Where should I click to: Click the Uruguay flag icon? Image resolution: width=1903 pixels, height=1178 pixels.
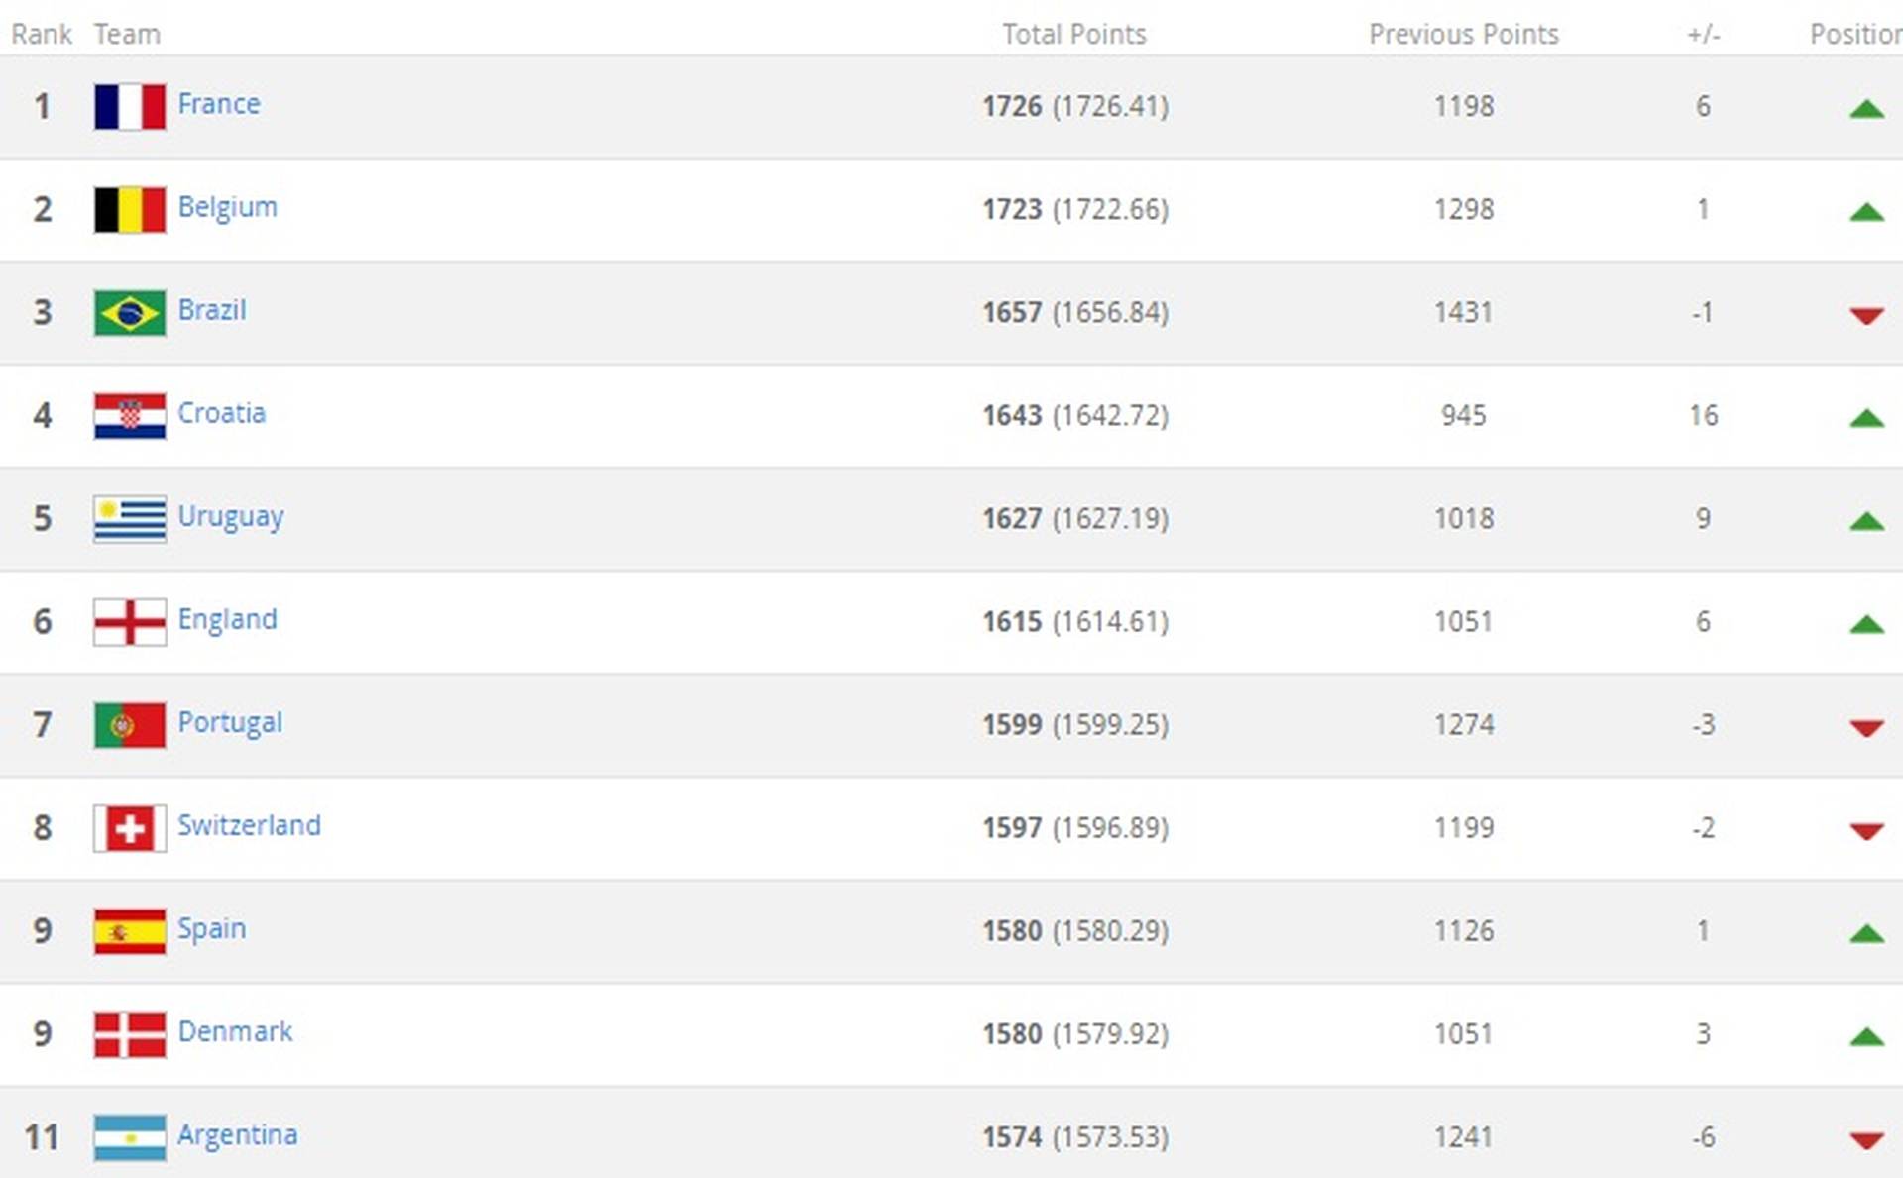point(130,519)
